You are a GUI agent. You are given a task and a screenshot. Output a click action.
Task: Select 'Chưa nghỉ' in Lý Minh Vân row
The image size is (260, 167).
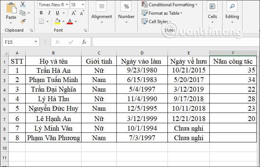188,128
